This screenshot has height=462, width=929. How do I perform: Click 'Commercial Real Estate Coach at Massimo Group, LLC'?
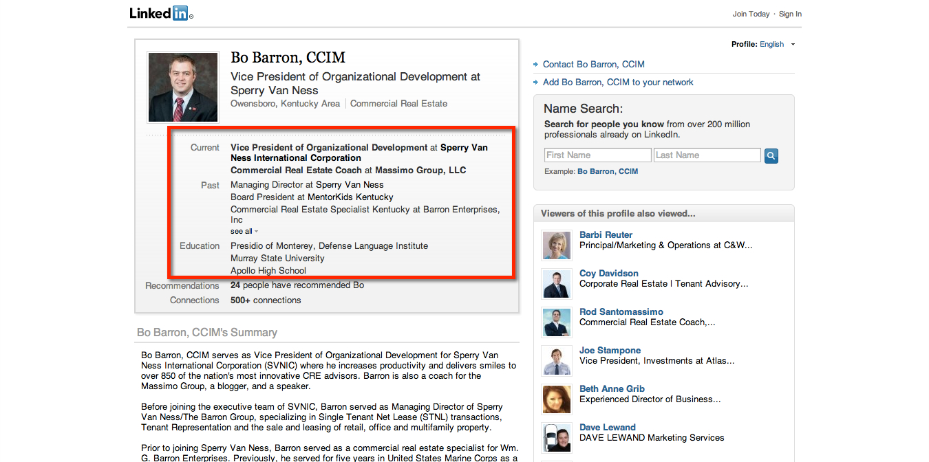click(x=348, y=170)
